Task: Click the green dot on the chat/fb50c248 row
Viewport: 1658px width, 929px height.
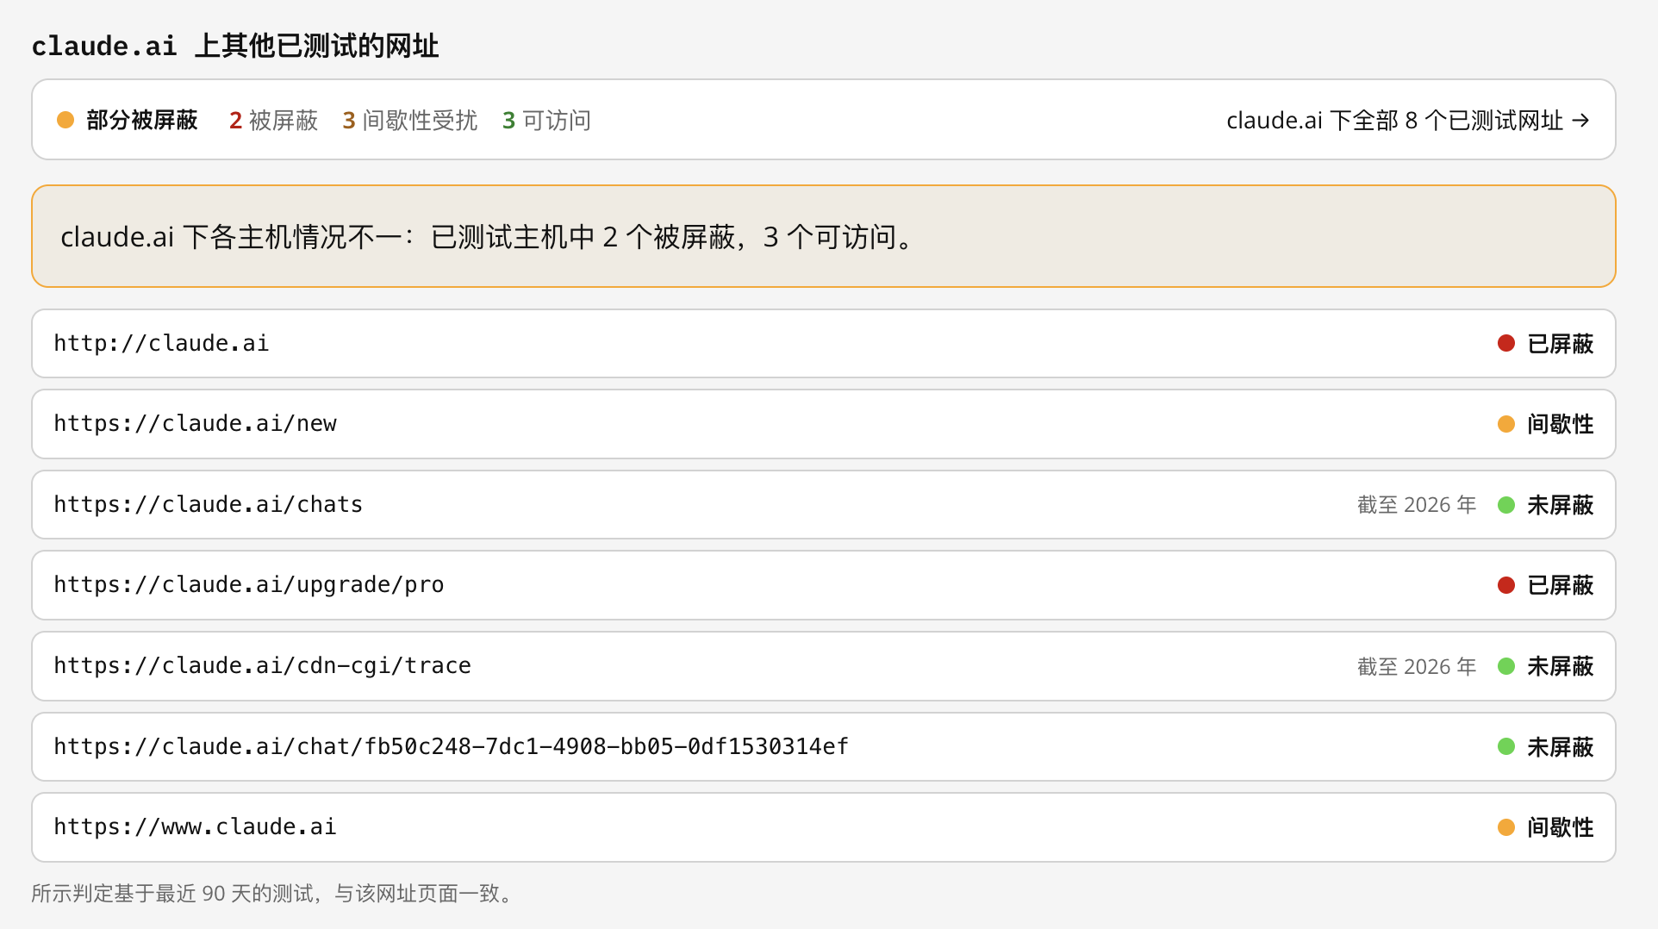Action: click(x=1506, y=747)
